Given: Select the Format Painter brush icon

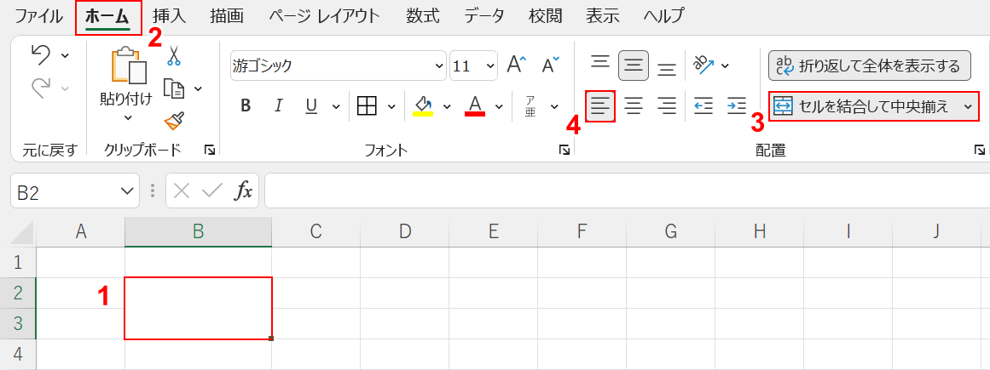Looking at the screenshot, I should [x=174, y=120].
